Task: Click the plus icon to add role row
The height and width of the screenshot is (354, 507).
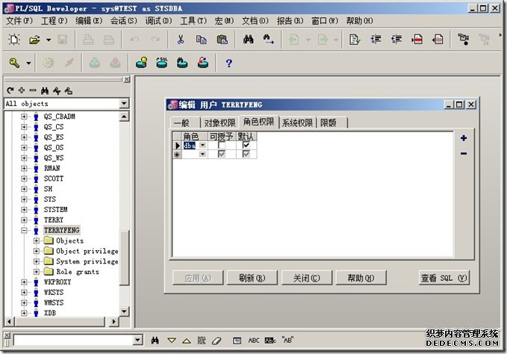Action: click(464, 138)
